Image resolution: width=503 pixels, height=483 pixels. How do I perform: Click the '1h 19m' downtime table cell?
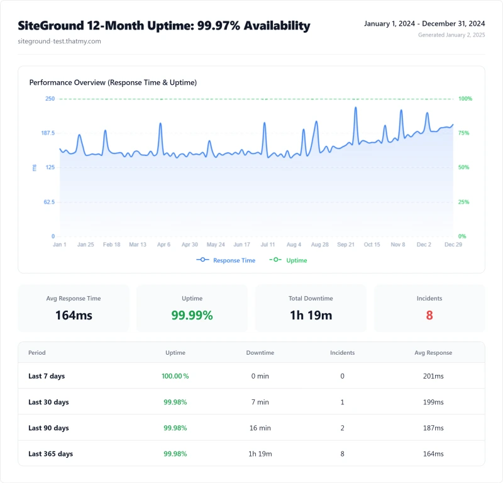point(260,454)
